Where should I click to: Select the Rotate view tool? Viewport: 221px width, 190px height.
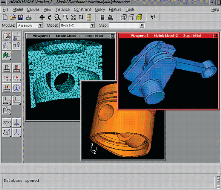click(x=50, y=17)
